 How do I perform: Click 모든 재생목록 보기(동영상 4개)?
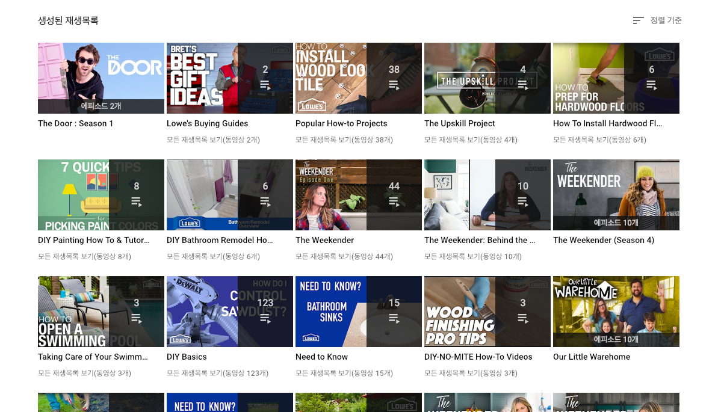471,140
